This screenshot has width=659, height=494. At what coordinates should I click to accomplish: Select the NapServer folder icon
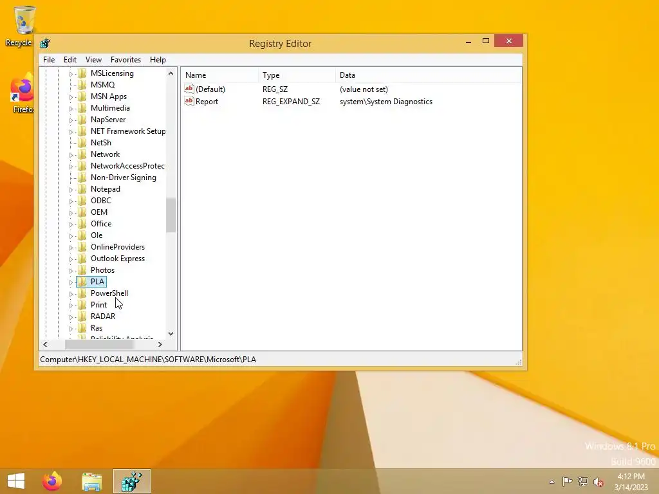pyautogui.click(x=82, y=119)
